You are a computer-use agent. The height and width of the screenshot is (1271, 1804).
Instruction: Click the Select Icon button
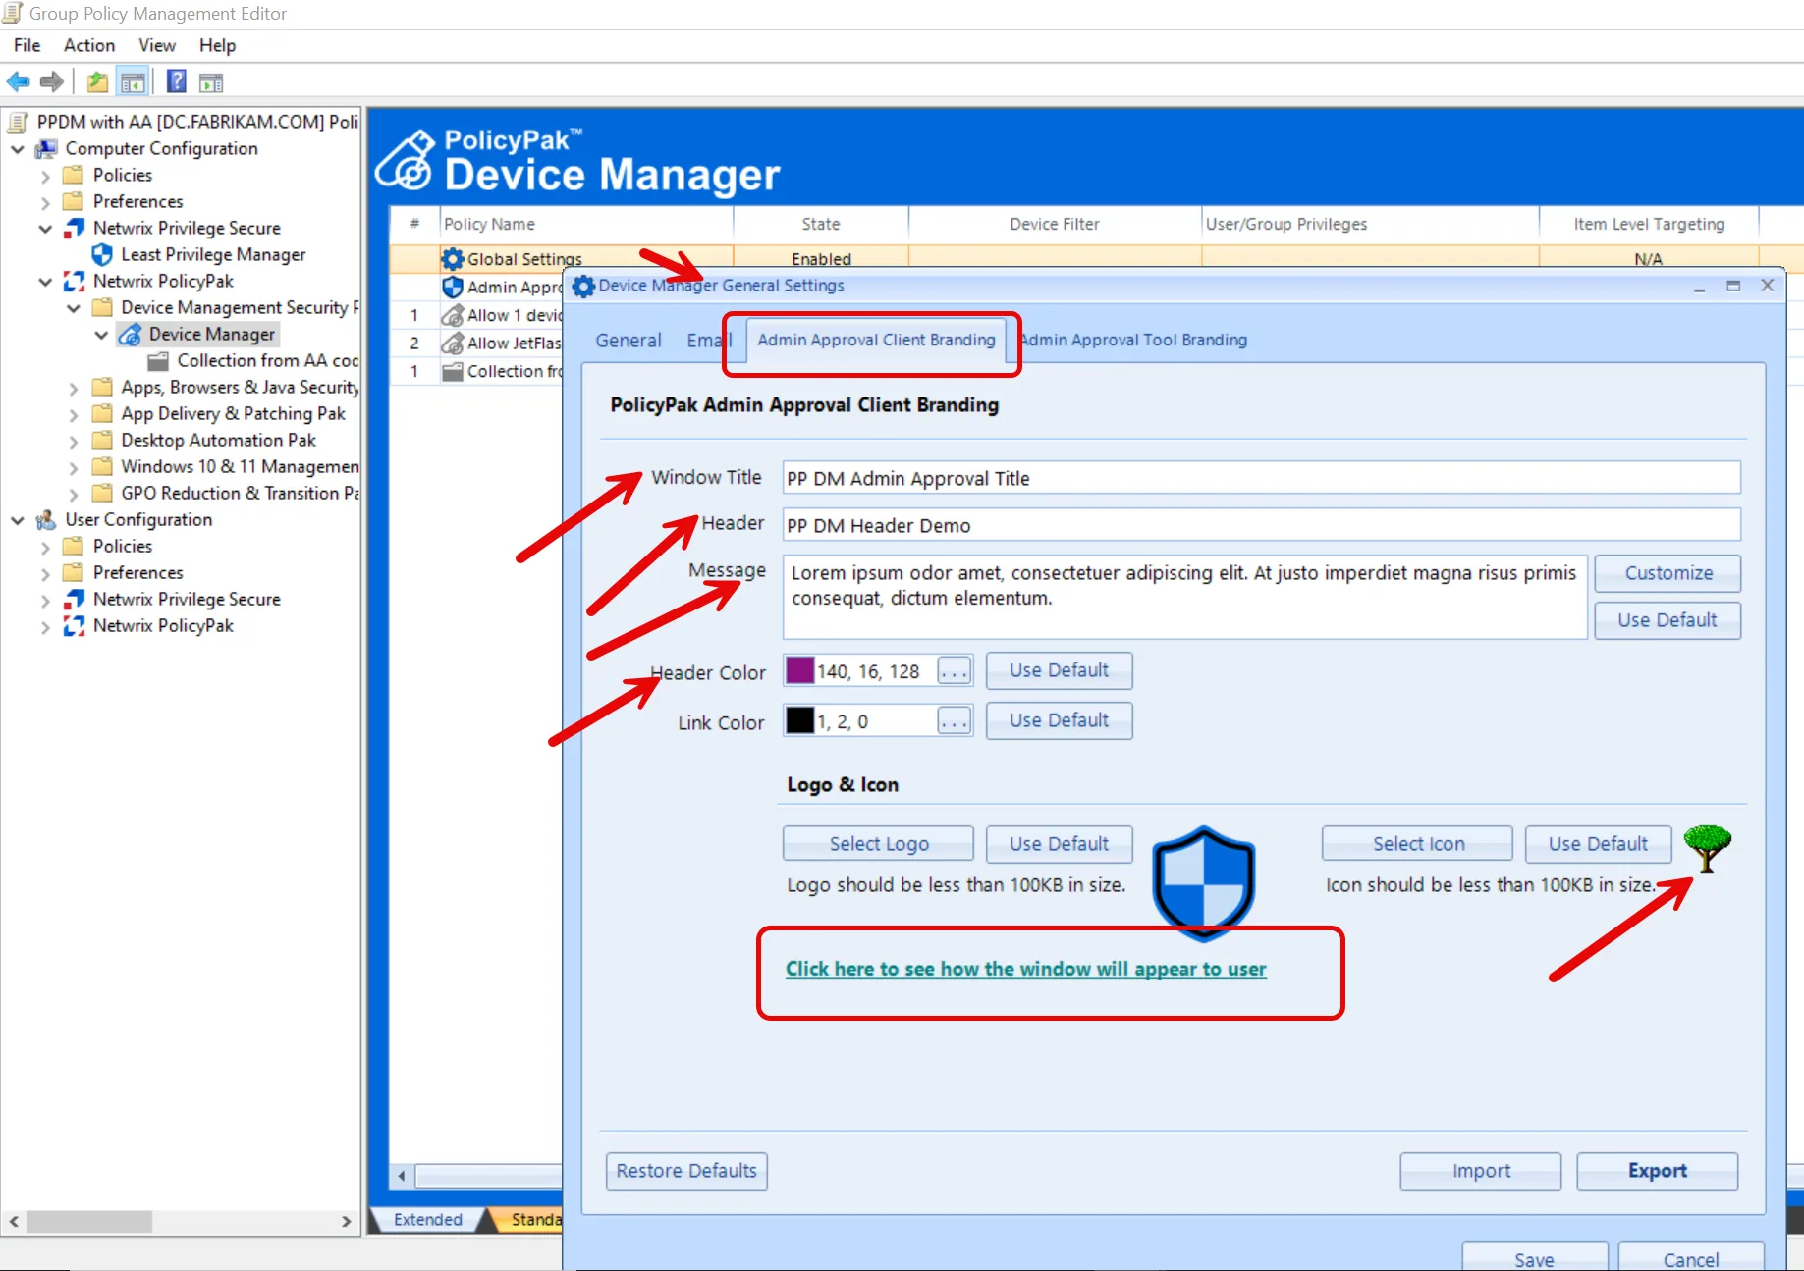[1417, 844]
